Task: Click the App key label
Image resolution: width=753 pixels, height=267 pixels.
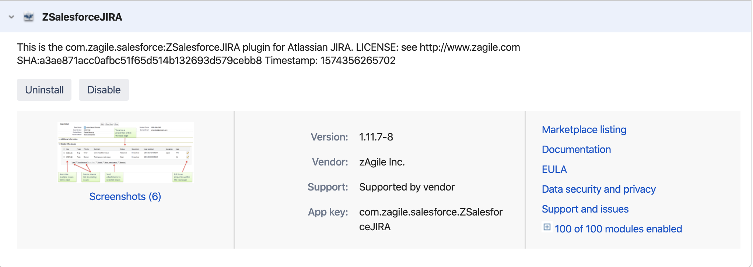Action: (328, 212)
